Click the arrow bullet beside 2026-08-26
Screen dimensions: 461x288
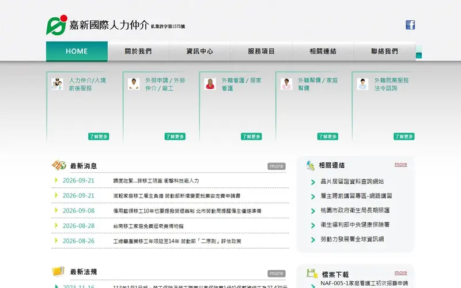tap(56, 240)
